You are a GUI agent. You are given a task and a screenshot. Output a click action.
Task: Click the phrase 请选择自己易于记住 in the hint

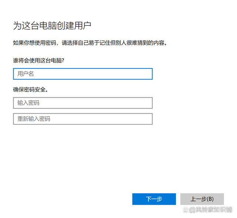point(81,43)
